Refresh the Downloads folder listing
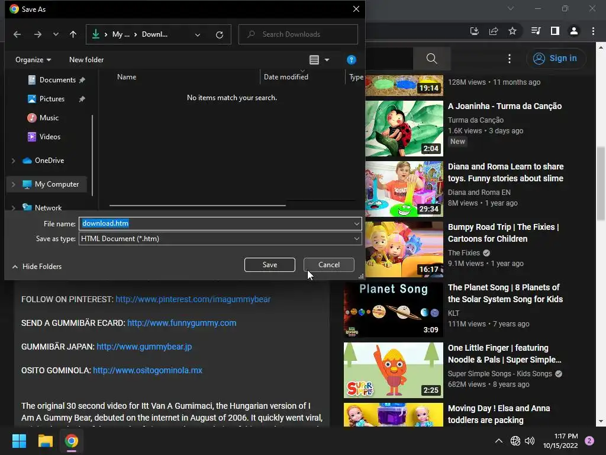This screenshot has width=606, height=455. click(x=220, y=35)
